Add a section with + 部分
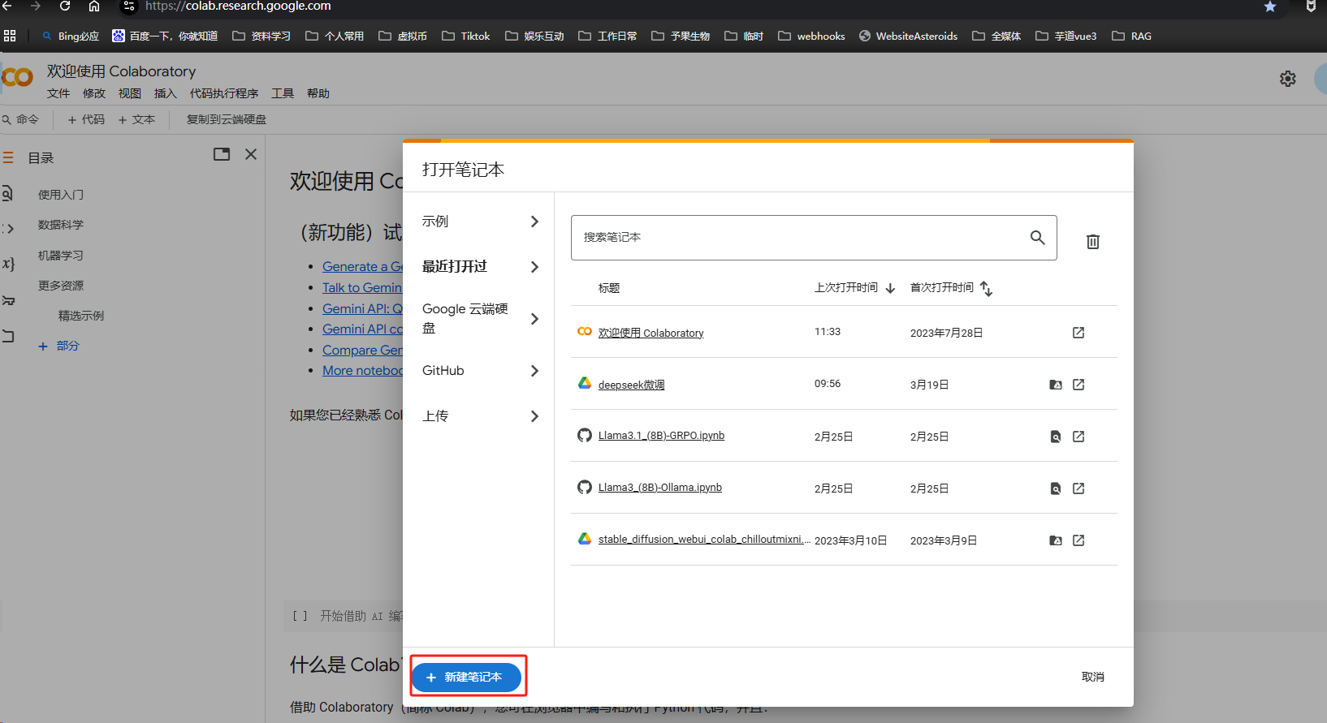1327x723 pixels. pyautogui.click(x=58, y=346)
